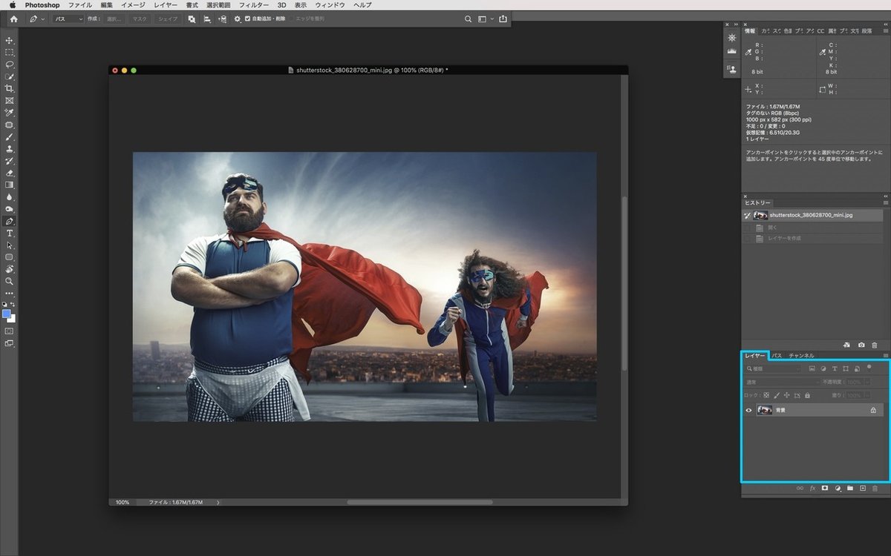Click the foreground blue color swatch
The height and width of the screenshot is (556, 891).
[7, 314]
